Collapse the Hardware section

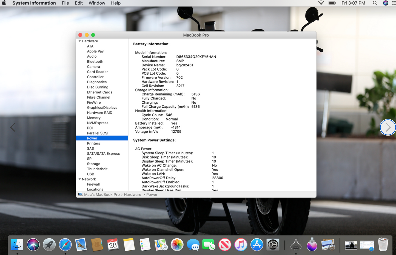point(79,41)
